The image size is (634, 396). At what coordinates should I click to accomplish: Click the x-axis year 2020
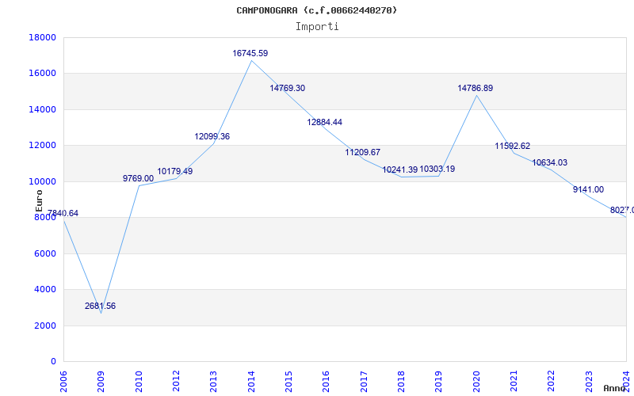[x=476, y=381]
